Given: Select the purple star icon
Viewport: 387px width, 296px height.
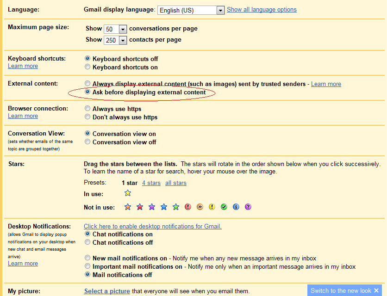Looking at the screenshot, I should [x=152, y=207].
